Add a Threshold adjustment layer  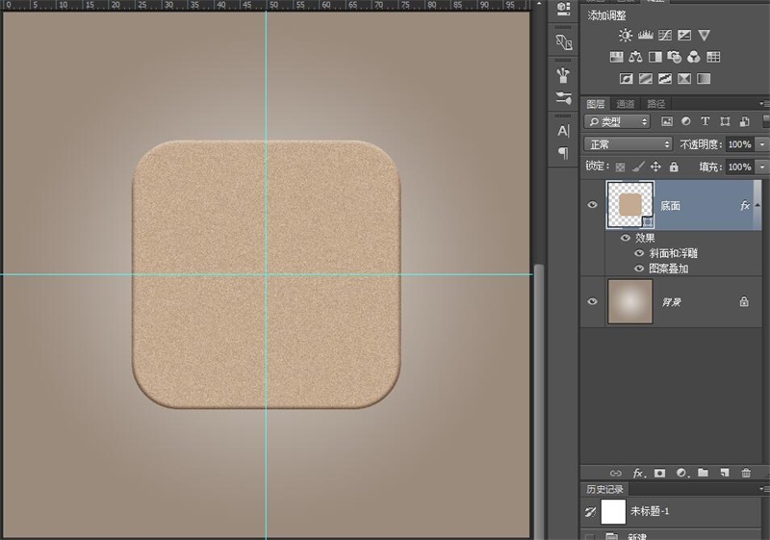(x=665, y=79)
